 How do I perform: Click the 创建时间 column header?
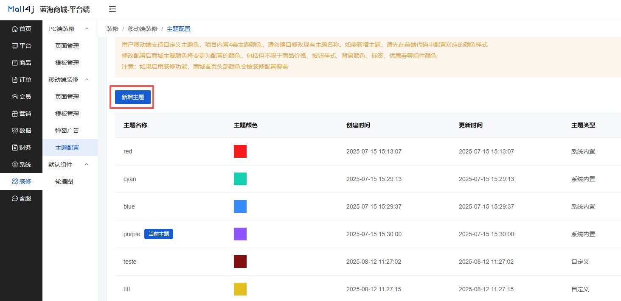point(358,125)
